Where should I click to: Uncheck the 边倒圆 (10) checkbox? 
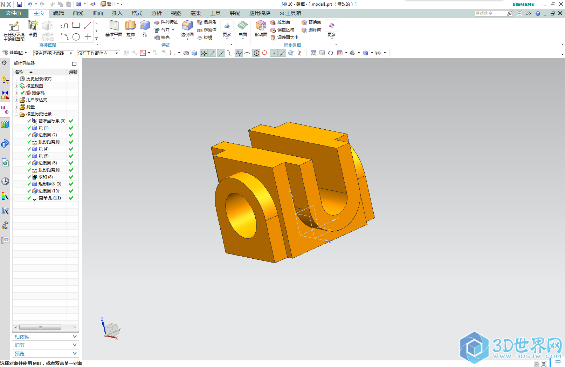click(29, 191)
